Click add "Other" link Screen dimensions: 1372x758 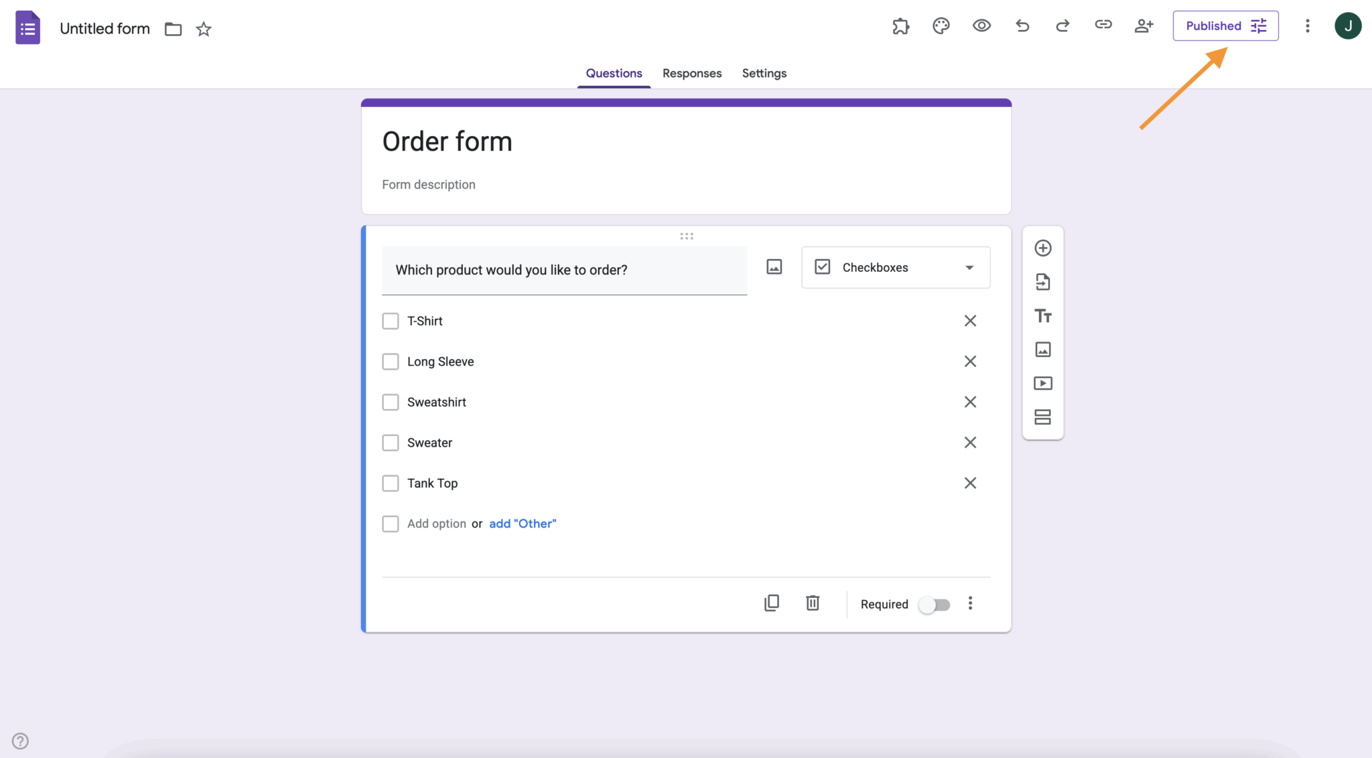pyautogui.click(x=522, y=523)
